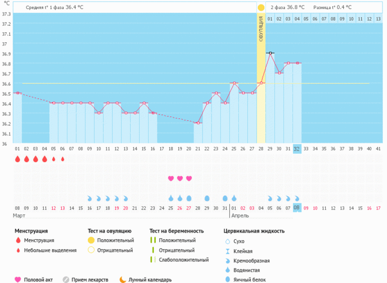Click the egg-white fluid icon on March 29
Viewport: 387px width, 283px height.
[207, 198]
